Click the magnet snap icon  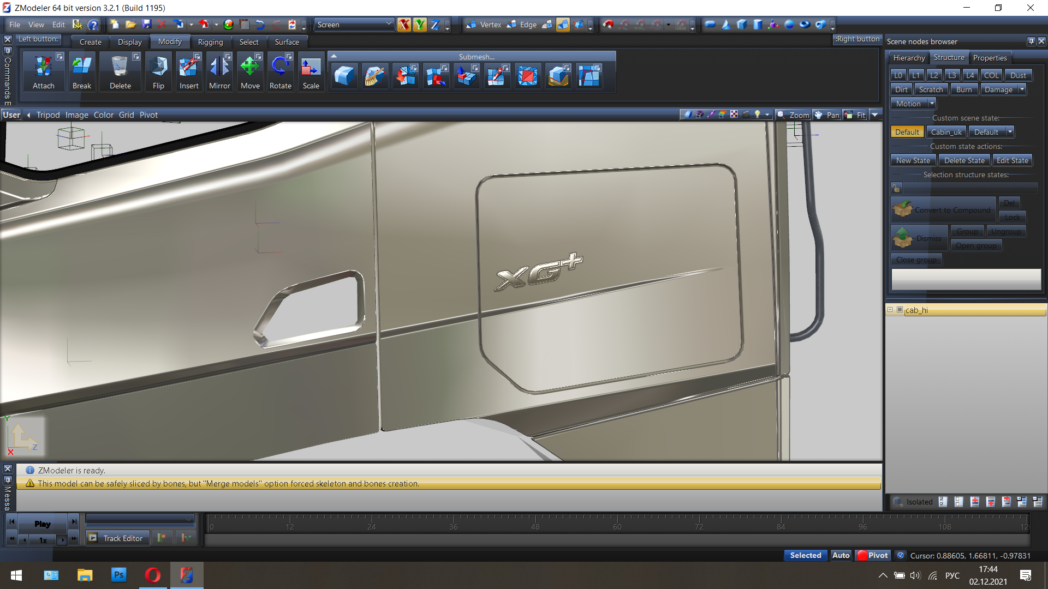[x=608, y=25]
